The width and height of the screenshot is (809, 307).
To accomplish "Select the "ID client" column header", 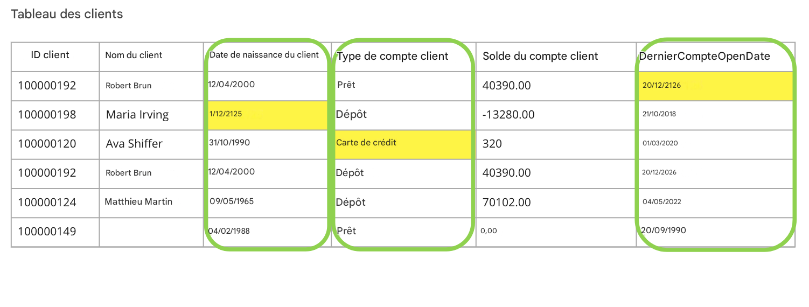I will [50, 55].
